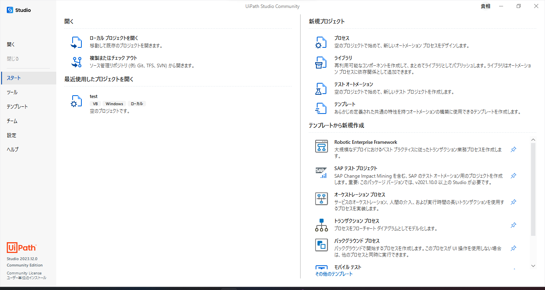Click the UiPath logo in sidebar
This screenshot has width=545, height=290.
coord(22,247)
